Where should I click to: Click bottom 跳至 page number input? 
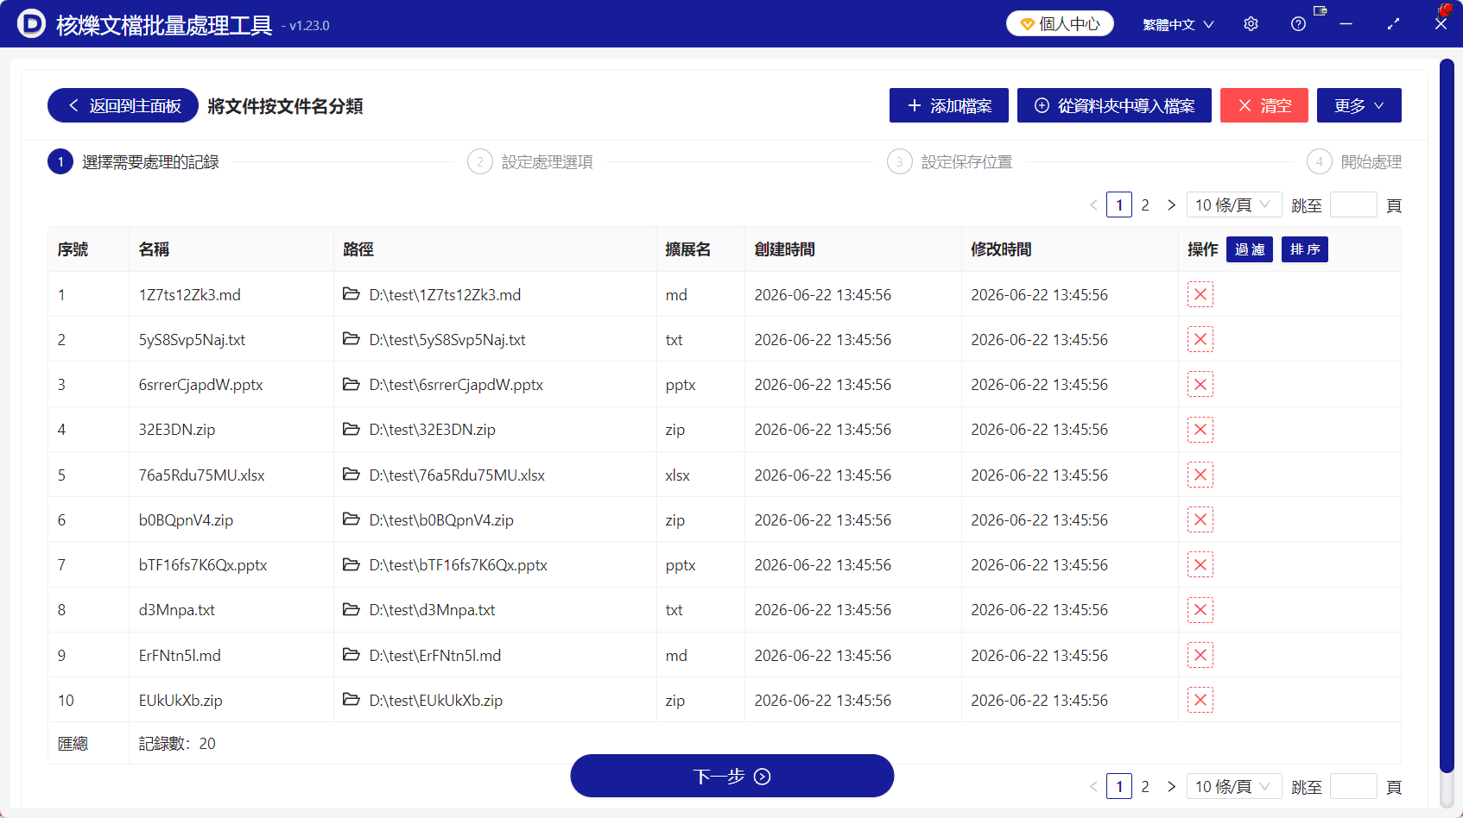1353,787
